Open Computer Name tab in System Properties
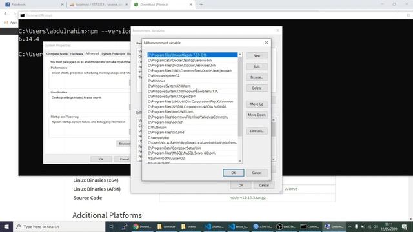 coord(57,54)
